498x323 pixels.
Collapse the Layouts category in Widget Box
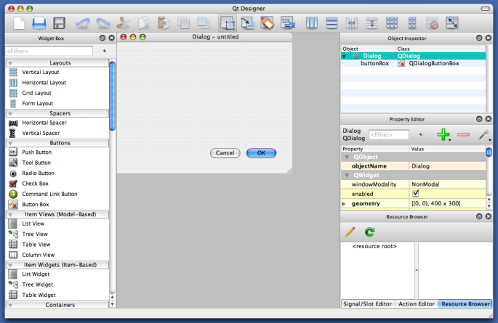(10, 63)
